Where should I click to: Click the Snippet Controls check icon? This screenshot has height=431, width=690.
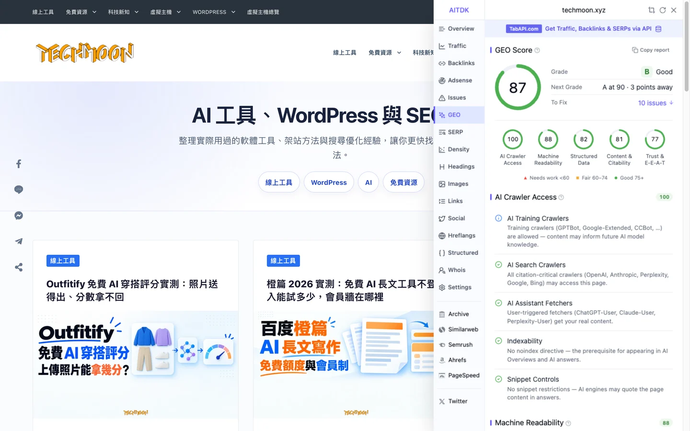[498, 379]
